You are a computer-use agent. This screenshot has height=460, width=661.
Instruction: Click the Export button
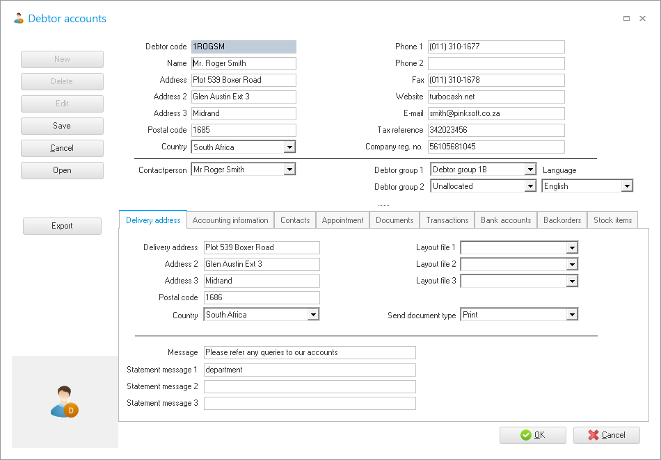tap(62, 226)
